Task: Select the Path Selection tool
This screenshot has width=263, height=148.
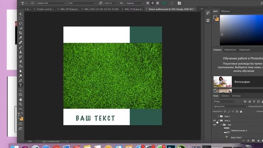Action: tap(21, 90)
